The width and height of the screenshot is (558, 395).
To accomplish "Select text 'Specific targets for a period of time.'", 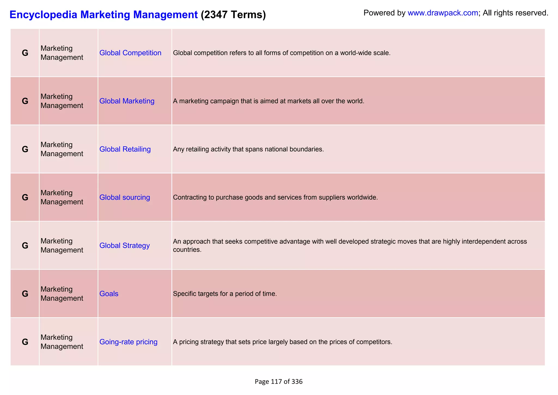I will [x=225, y=294].
